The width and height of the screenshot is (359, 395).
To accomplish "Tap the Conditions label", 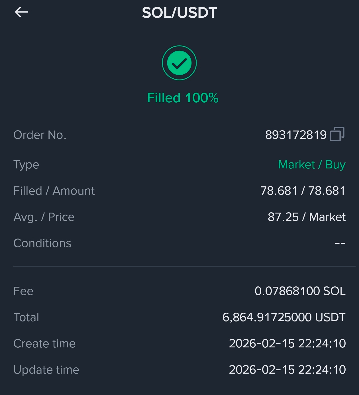I will (x=42, y=243).
